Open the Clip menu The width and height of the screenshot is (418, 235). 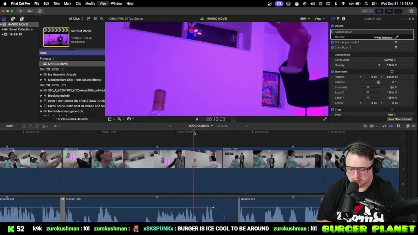click(x=78, y=4)
